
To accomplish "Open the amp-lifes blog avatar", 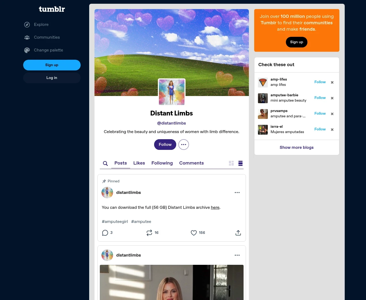I will click(263, 82).
